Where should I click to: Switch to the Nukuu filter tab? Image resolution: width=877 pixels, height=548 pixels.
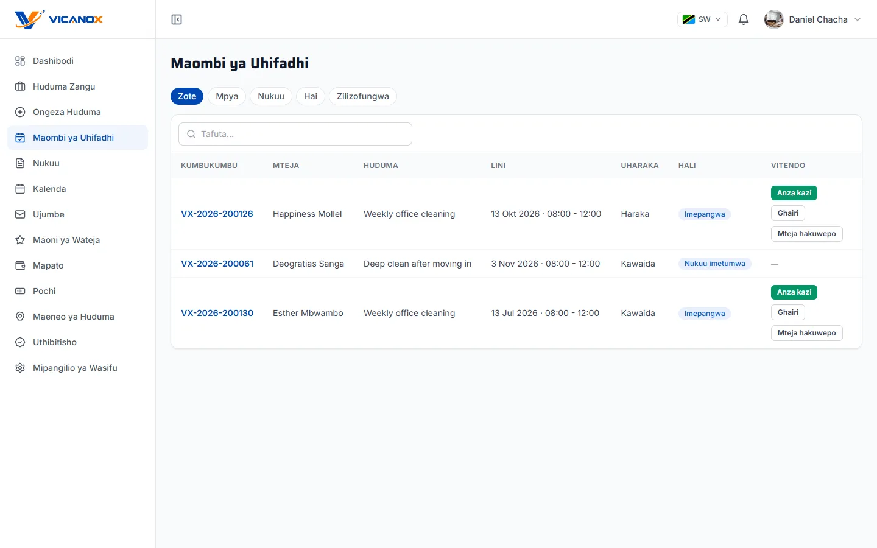pyautogui.click(x=271, y=96)
